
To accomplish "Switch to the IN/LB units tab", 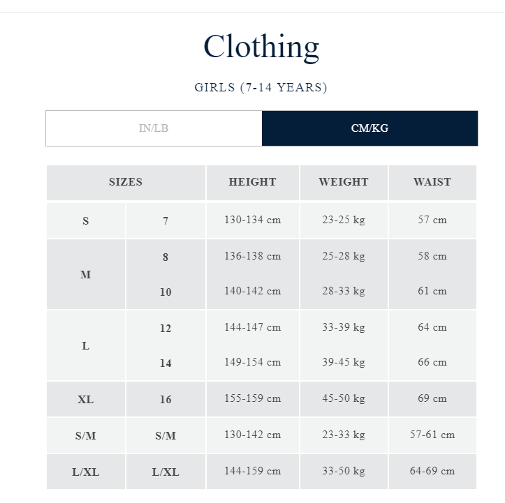I will [x=154, y=128].
